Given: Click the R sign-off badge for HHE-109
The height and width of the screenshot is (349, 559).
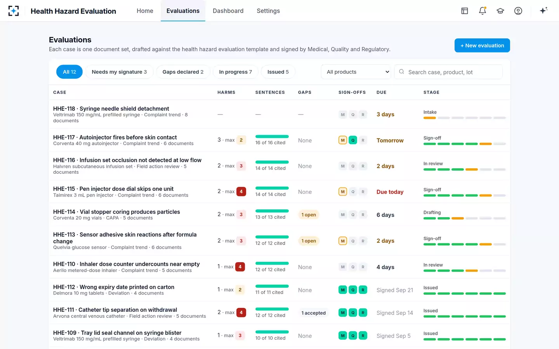Looking at the screenshot, I should [x=363, y=335].
